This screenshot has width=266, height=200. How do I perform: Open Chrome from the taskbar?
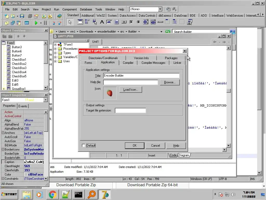coord(52,195)
